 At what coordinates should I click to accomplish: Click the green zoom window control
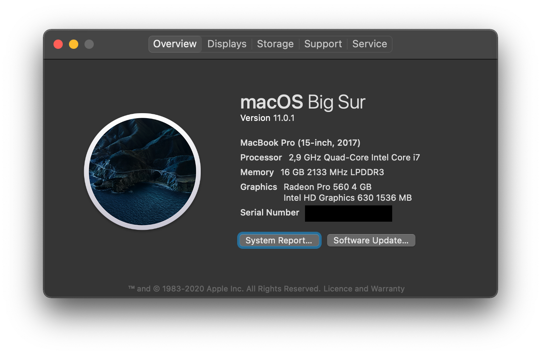(89, 44)
